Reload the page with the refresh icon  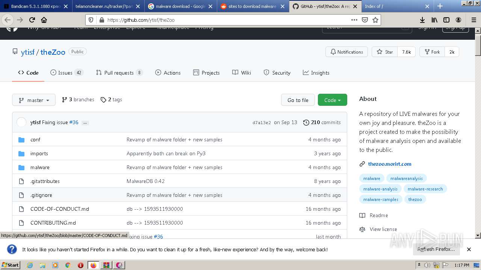[x=32, y=20]
